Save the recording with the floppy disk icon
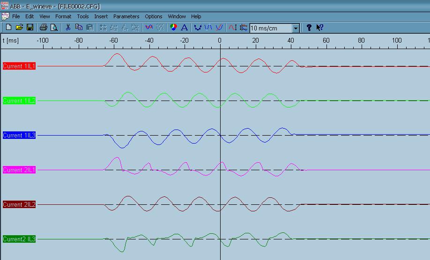 [30, 28]
